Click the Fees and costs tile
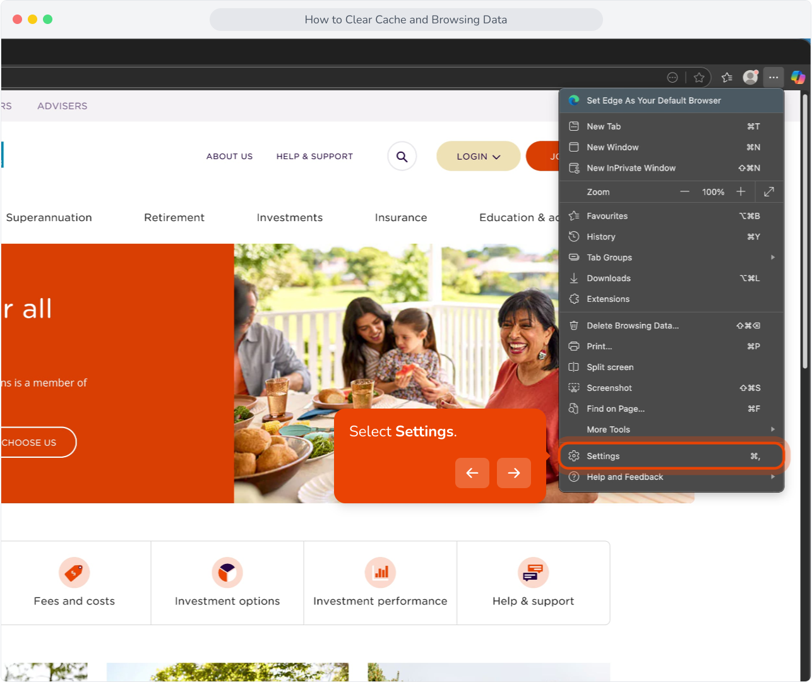Image resolution: width=812 pixels, height=682 pixels. (x=75, y=583)
